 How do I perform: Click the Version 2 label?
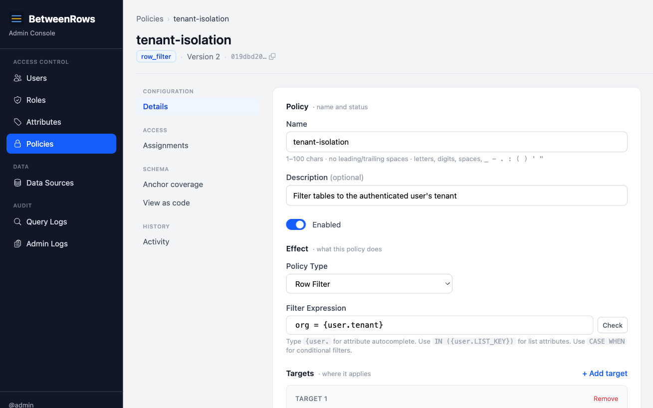[x=204, y=57]
